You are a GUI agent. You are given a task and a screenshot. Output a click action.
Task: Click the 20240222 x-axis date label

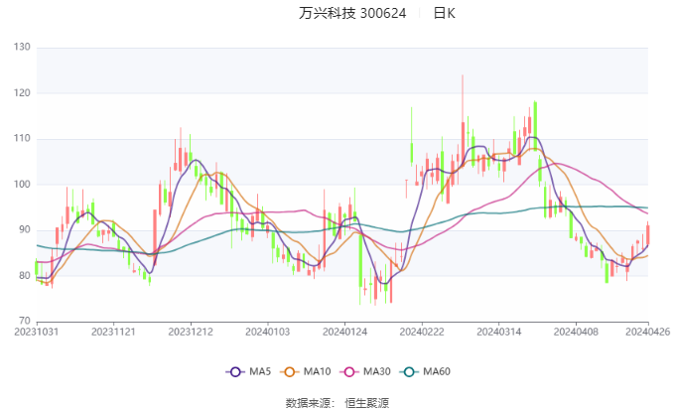pyautogui.click(x=422, y=332)
